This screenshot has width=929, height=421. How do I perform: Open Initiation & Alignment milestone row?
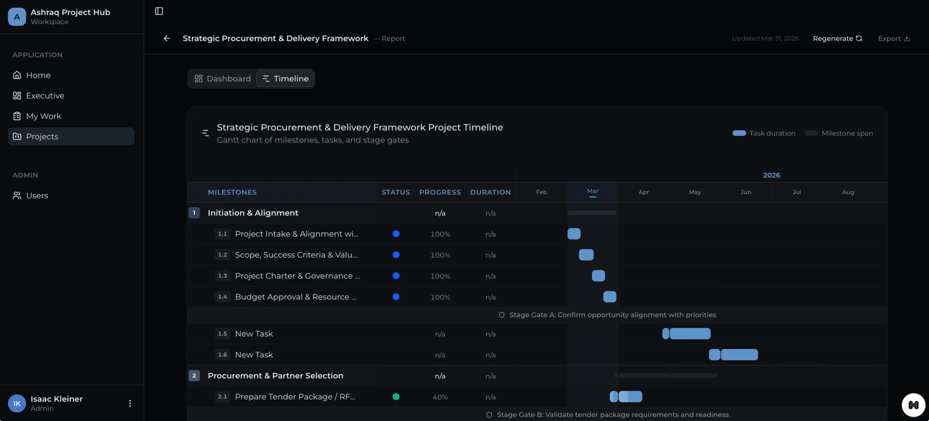pos(253,213)
